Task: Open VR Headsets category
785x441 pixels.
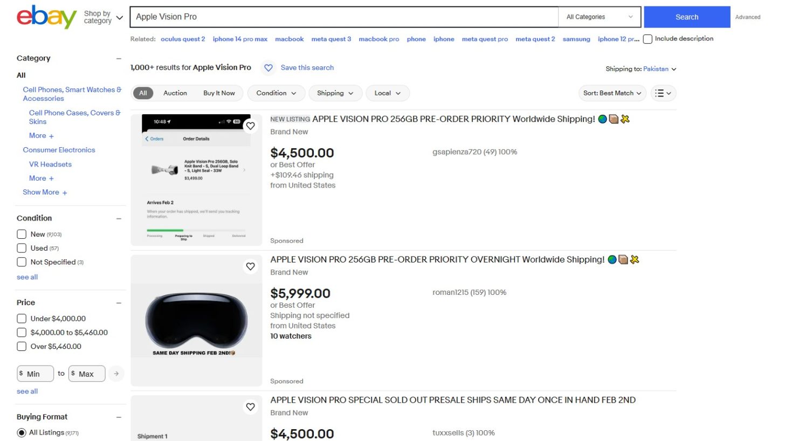Action: coord(50,164)
